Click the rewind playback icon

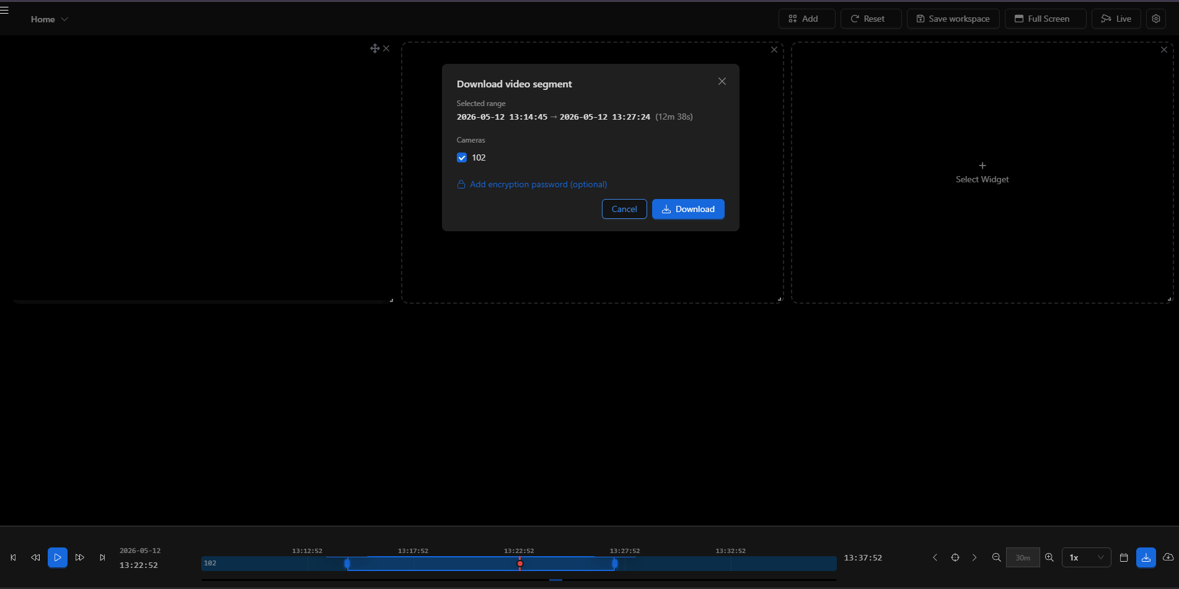[35, 557]
